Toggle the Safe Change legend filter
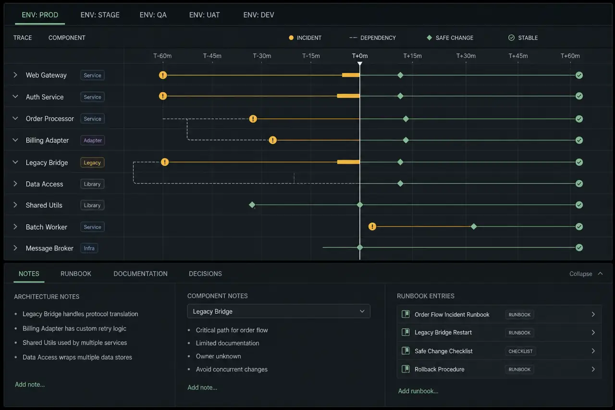Image resolution: width=615 pixels, height=410 pixels. 450,37
